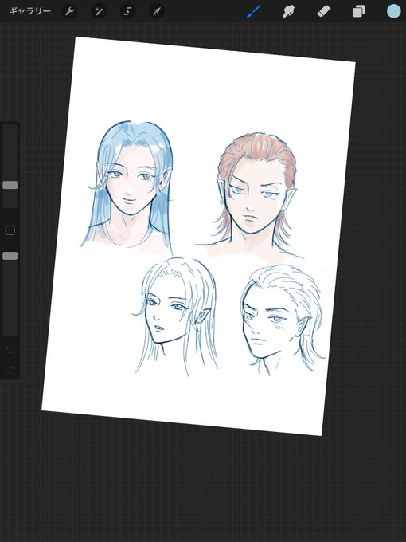Adjust the brush size slider handle
This screenshot has height=542, width=406.
(x=10, y=185)
